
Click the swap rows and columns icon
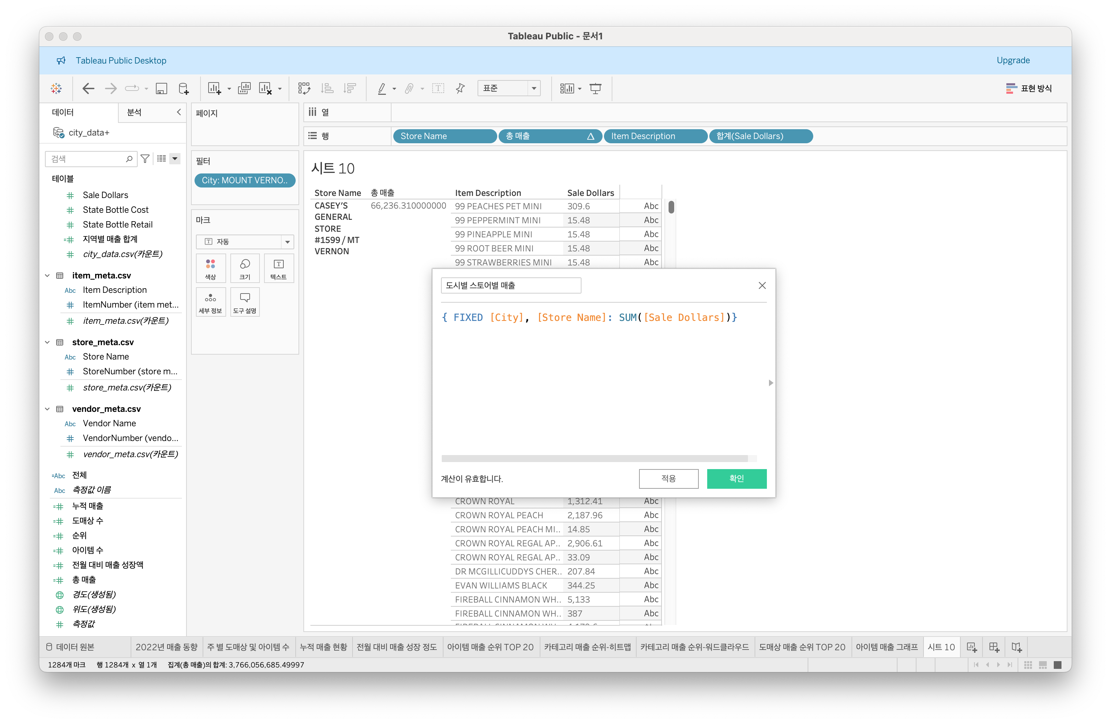tap(304, 89)
